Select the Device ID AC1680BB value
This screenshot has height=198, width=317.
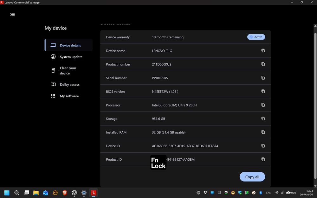[185, 146]
